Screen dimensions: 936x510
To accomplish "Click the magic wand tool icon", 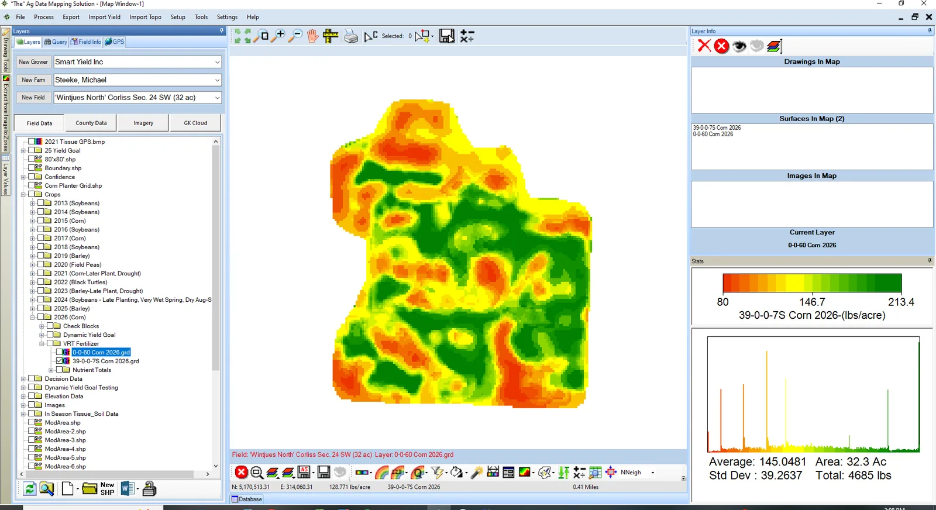I will tap(476, 472).
